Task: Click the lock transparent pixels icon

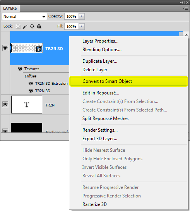Action: [18, 26]
